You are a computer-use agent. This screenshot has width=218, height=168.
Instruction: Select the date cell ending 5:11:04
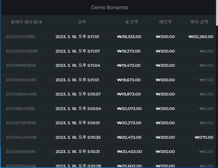click(x=78, y=65)
